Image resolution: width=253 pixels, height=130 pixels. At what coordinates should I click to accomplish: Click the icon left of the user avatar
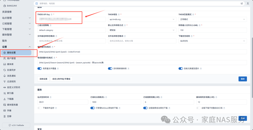(x=242, y=4)
